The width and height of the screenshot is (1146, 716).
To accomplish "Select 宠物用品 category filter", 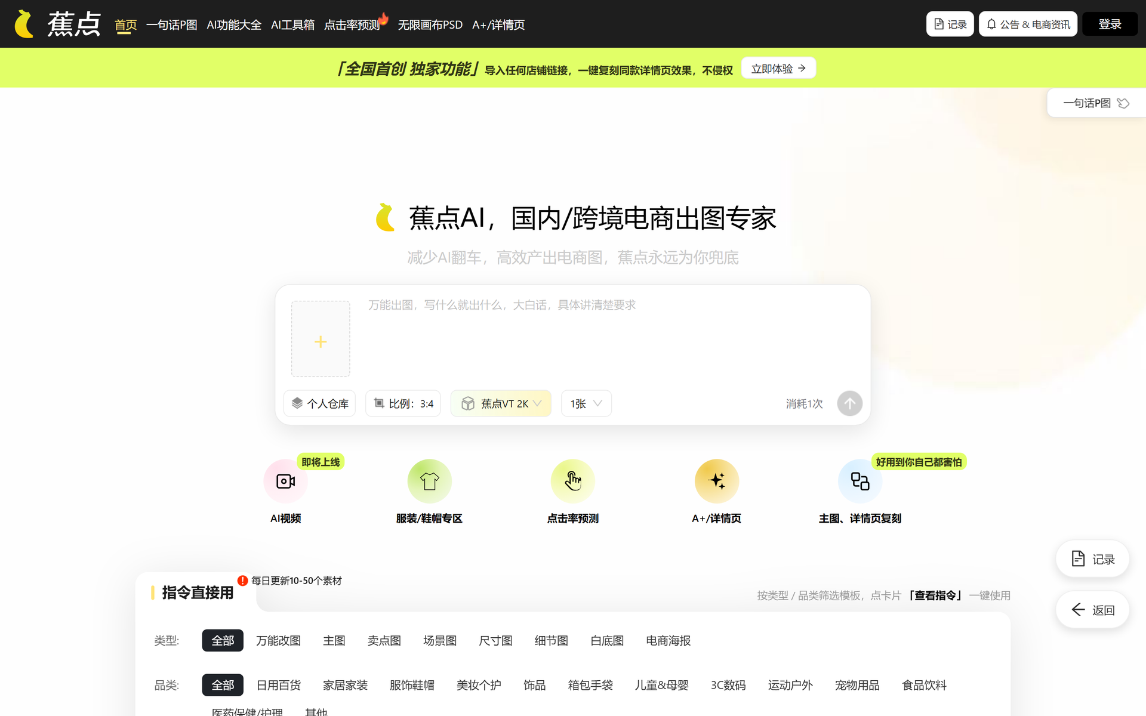I will click(x=857, y=685).
